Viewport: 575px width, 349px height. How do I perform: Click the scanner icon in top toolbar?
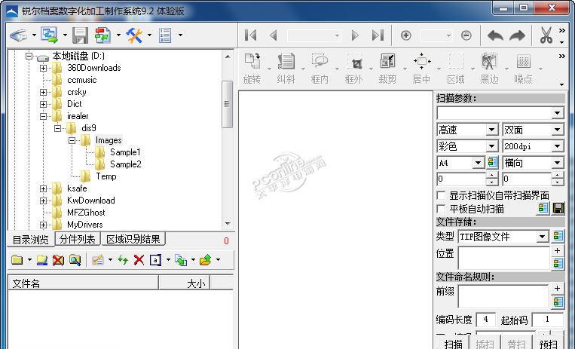pyautogui.click(x=18, y=35)
